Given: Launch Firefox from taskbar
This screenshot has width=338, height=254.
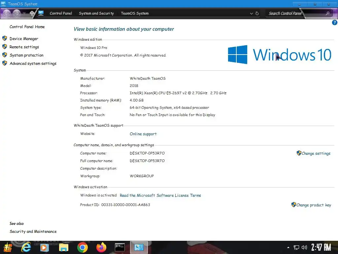Looking at the screenshot, I should [x=101, y=247].
